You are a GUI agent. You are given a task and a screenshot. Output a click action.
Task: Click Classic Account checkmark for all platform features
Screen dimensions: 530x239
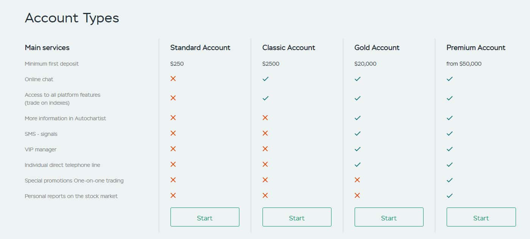click(266, 98)
